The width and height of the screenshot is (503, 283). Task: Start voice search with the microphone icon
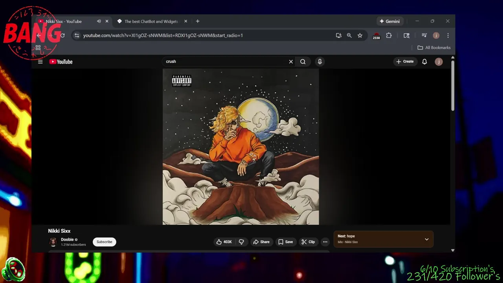coord(320,62)
